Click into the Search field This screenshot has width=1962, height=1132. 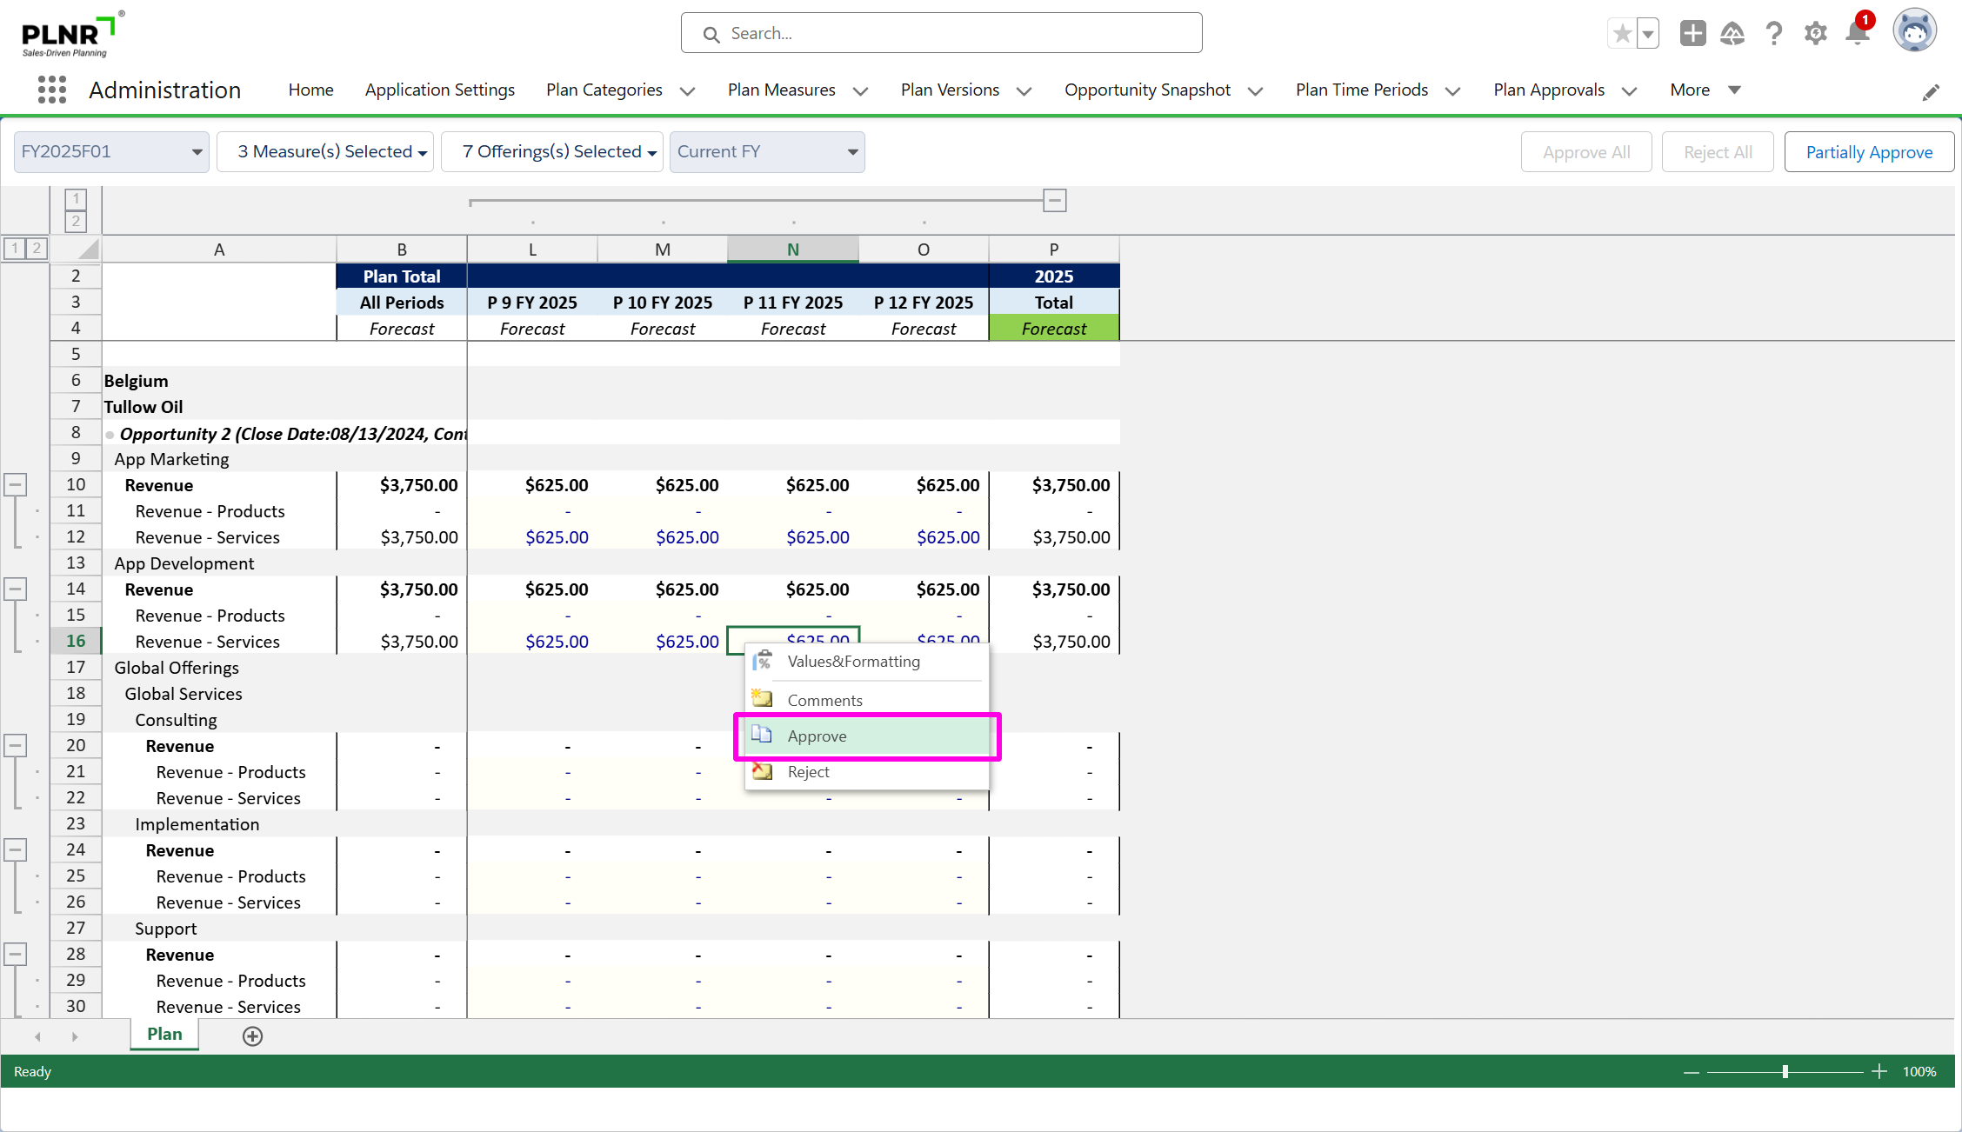(941, 33)
